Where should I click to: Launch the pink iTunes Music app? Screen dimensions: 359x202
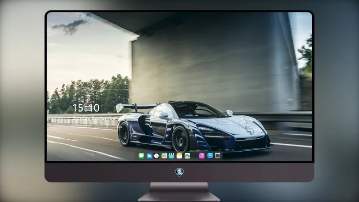[202, 156]
